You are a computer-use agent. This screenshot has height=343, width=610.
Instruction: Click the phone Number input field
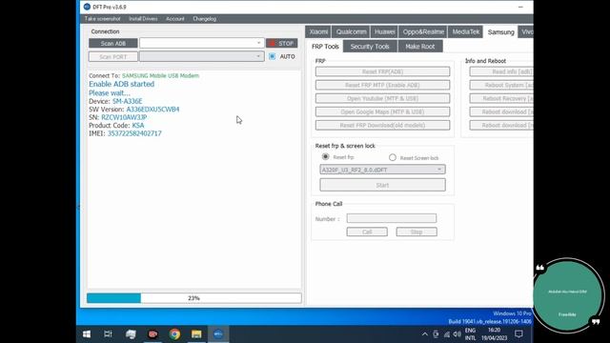[x=392, y=218]
